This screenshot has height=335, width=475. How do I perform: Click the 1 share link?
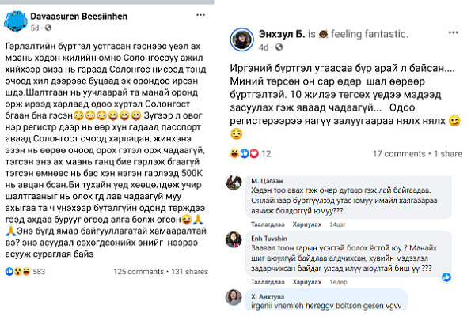[446, 153]
